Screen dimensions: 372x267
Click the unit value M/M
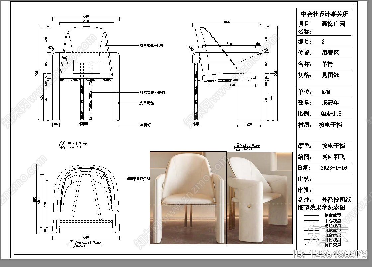click(326, 92)
